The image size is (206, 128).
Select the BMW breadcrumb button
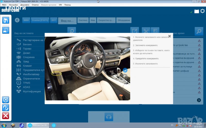click(x=26, y=20)
